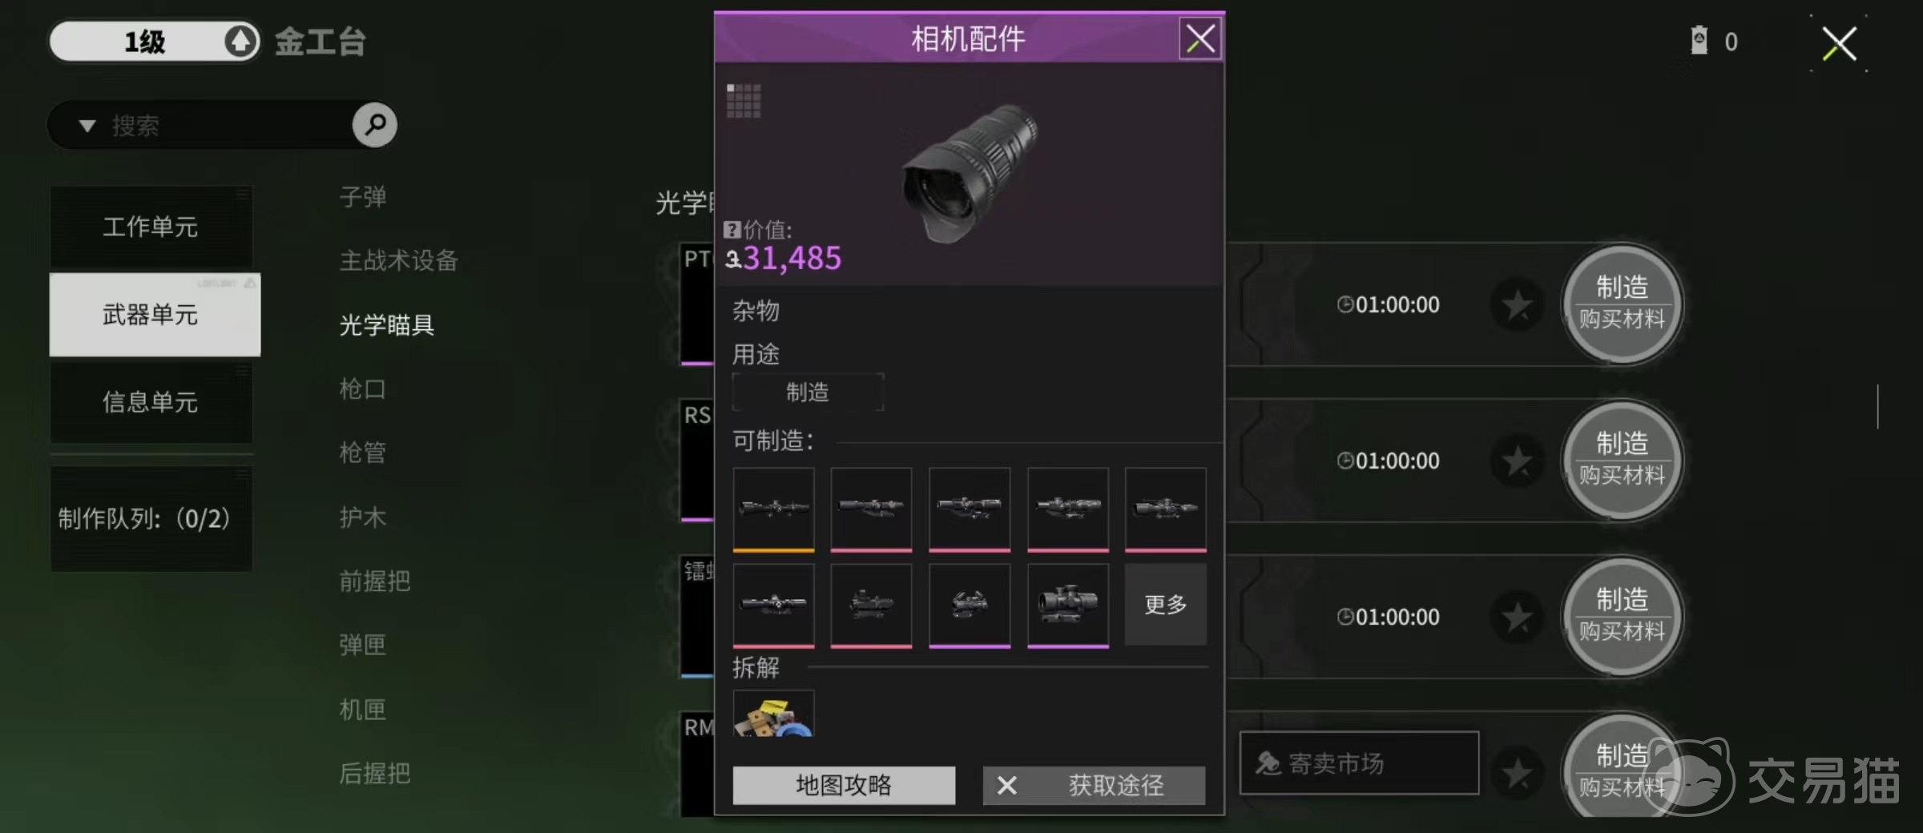Open the grid size icon in popup
Viewport: 1923px width, 833px height.
(x=744, y=101)
